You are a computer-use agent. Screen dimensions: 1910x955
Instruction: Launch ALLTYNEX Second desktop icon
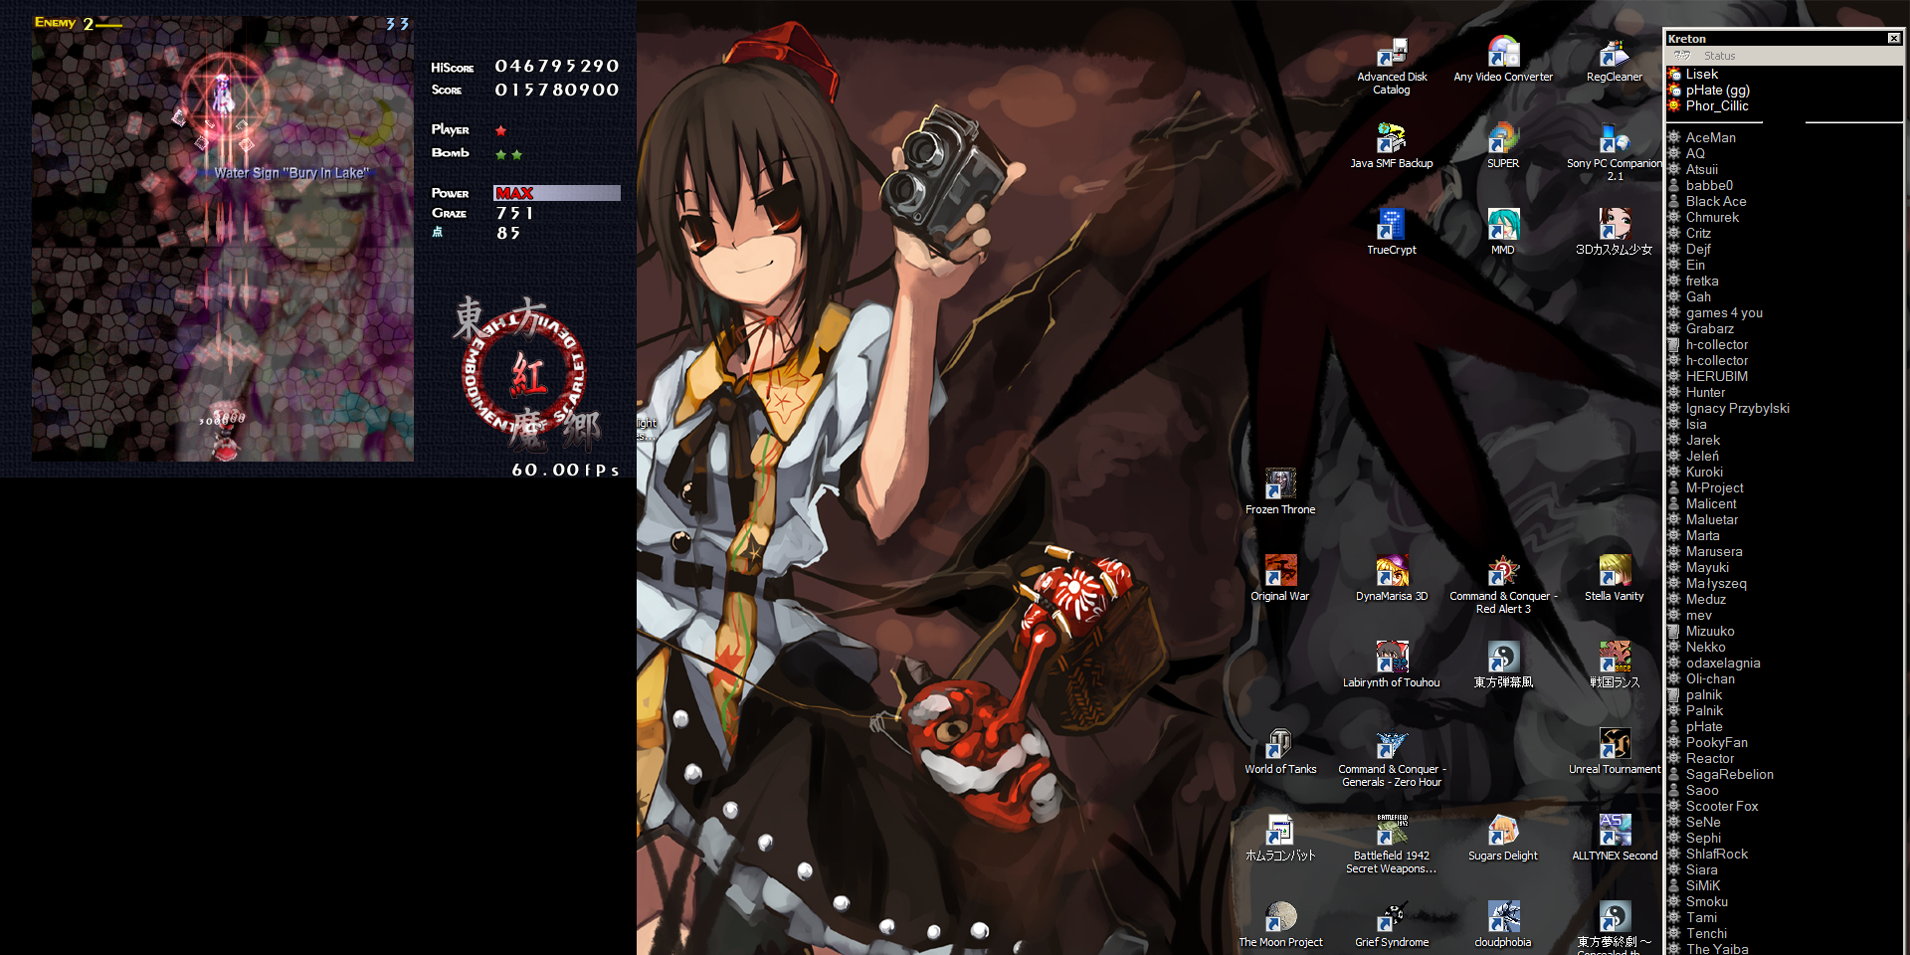click(x=1615, y=839)
